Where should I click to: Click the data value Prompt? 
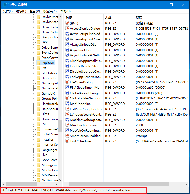click(141, 136)
